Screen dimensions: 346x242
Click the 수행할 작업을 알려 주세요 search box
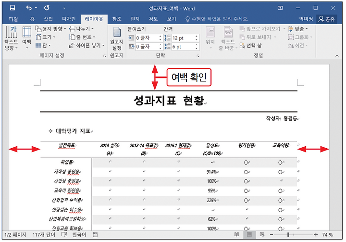click(216, 19)
